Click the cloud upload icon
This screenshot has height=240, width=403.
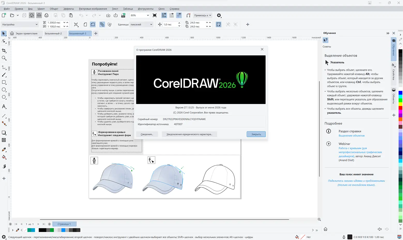click(x=39, y=15)
